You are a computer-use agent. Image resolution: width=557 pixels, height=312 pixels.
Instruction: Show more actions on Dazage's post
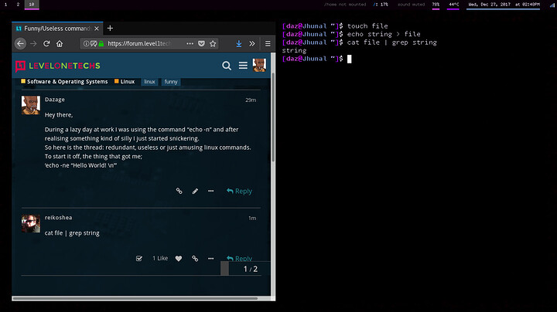coord(211,191)
